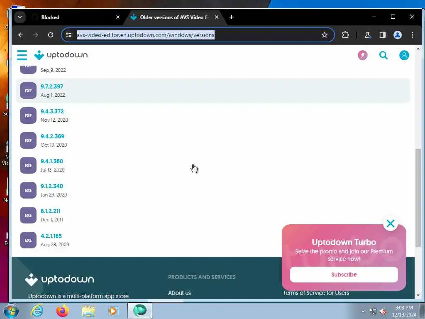Screen dimensions: 425x319
Task: Expand the tab search dropdown
Action: pyautogui.click(x=20, y=17)
